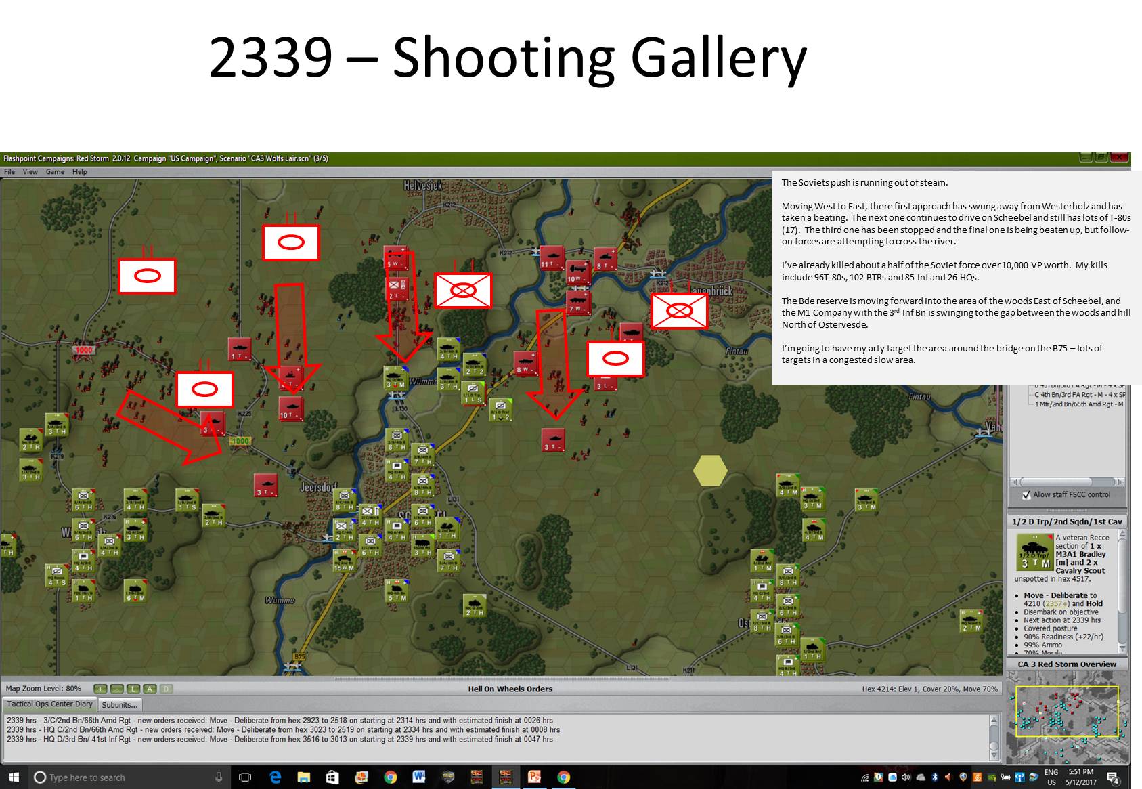The image size is (1142, 789).
Task: Select the US unit counter labeled 4 T S
Action: coord(58,575)
